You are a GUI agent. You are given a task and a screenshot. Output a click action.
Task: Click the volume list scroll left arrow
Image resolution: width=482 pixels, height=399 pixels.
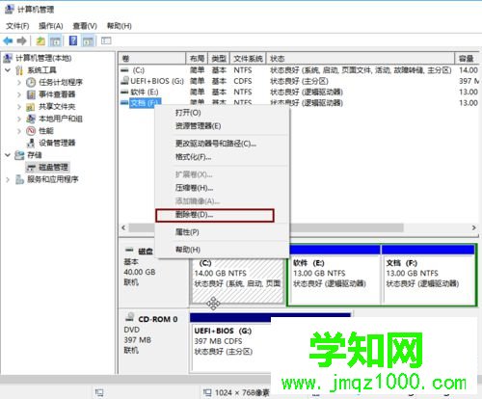point(123,227)
